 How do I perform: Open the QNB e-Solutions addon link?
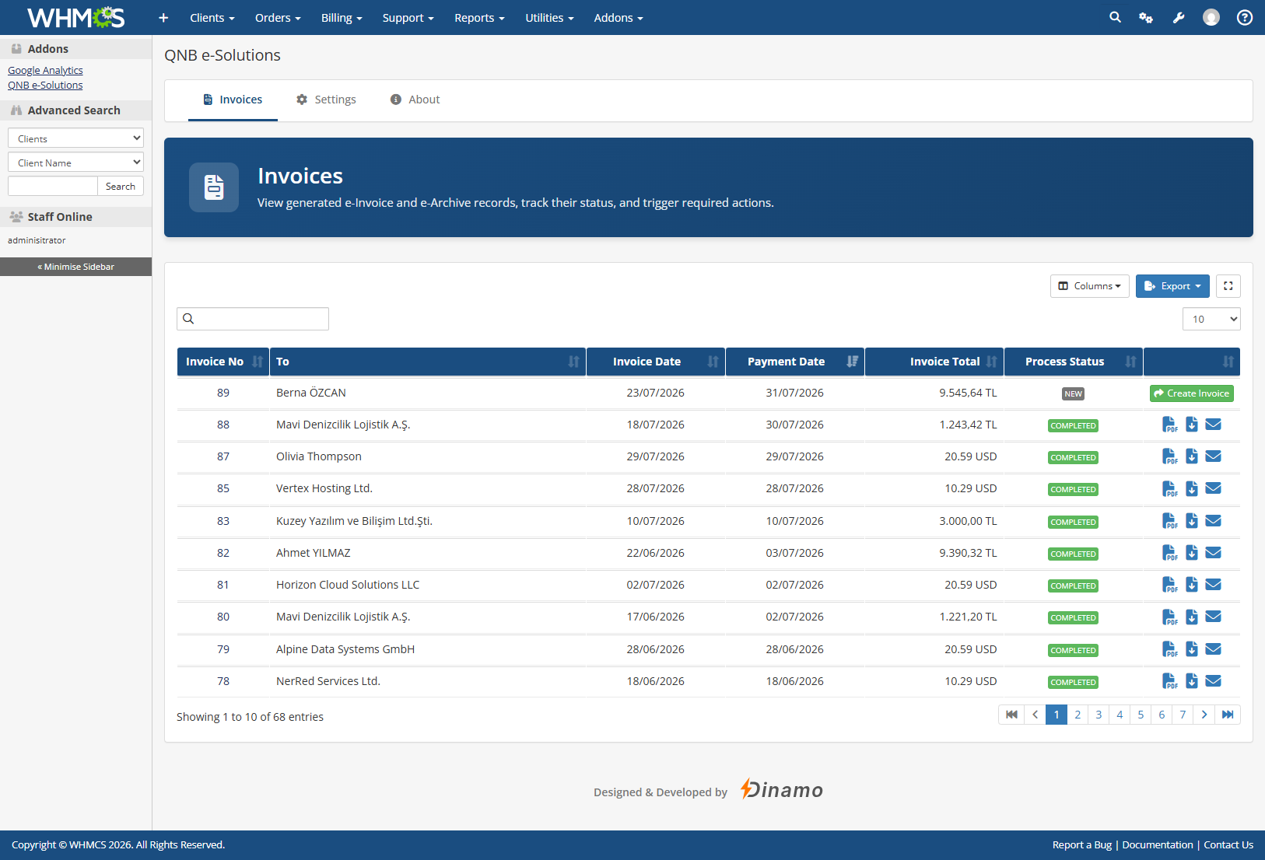coord(45,86)
